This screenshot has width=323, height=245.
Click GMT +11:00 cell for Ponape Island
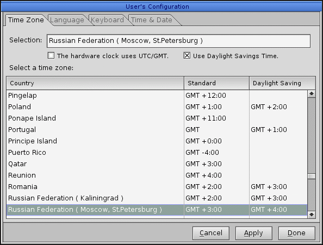pos(206,118)
